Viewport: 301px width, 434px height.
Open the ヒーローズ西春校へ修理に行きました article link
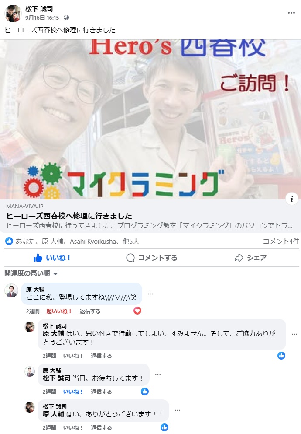tap(69, 216)
